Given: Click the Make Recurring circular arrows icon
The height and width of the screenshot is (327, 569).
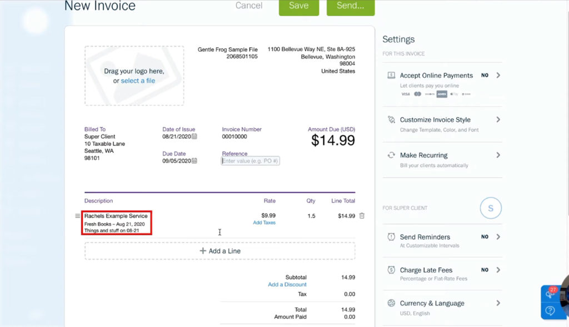Looking at the screenshot, I should coord(392,155).
